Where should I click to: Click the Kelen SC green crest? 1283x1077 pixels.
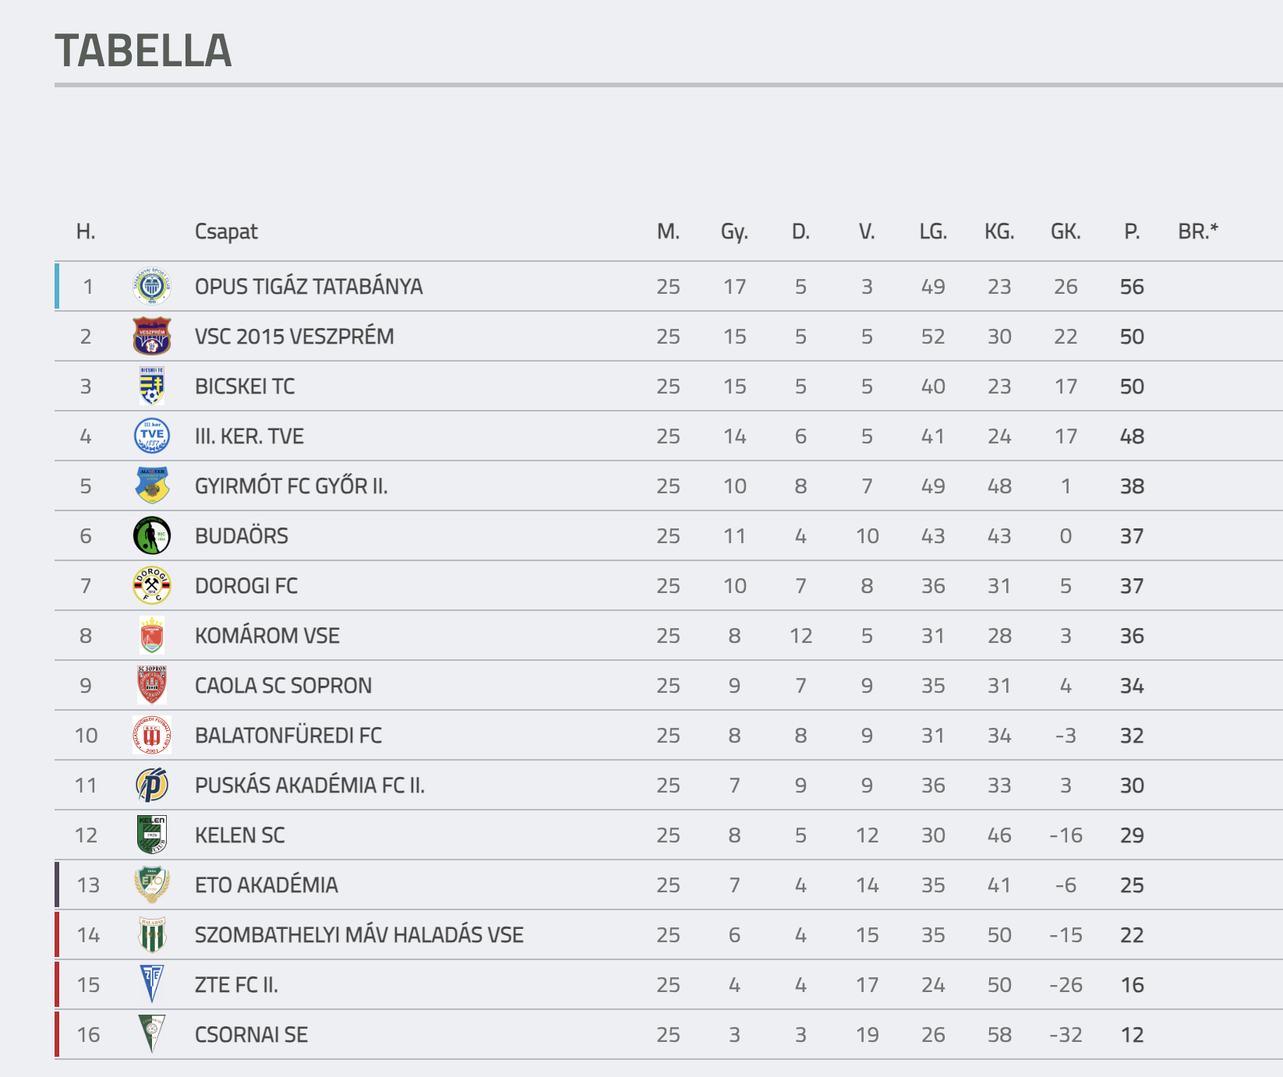[x=152, y=835]
